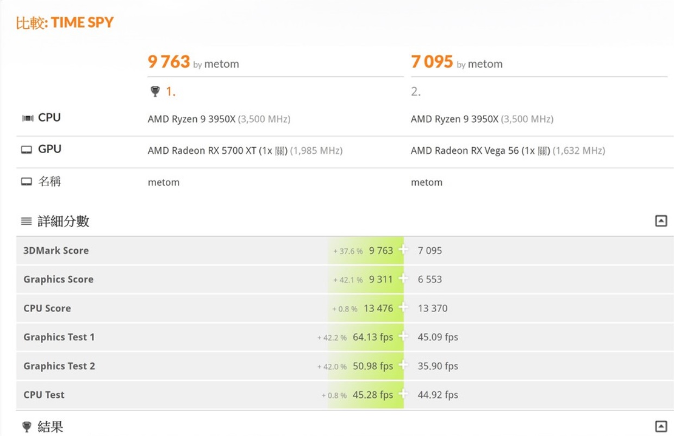Screen dimensions: 674x436
Task: Click the second result's AMD Ryzen 9 3950X
Action: coord(454,119)
